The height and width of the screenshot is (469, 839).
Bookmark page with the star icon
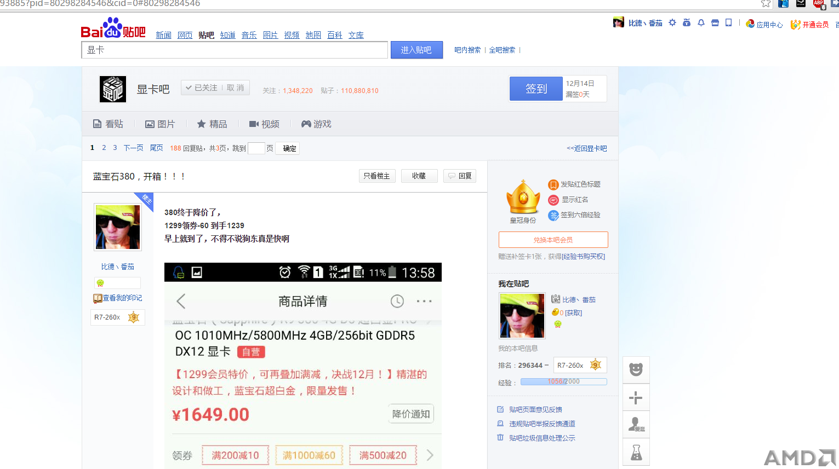[766, 4]
